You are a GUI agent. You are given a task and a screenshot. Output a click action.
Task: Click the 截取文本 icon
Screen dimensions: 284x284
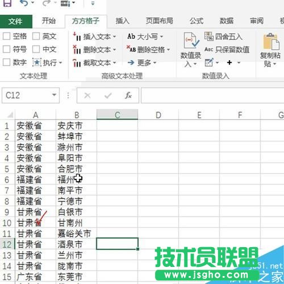pyautogui.click(x=77, y=63)
